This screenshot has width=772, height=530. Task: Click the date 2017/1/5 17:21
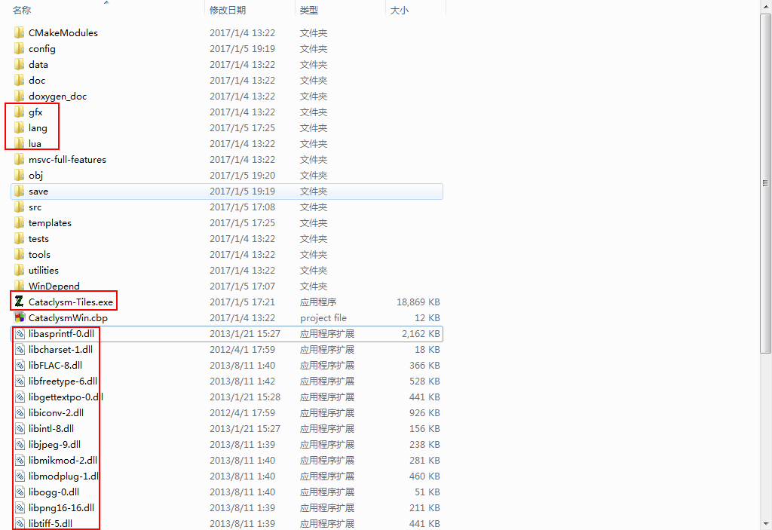(242, 302)
